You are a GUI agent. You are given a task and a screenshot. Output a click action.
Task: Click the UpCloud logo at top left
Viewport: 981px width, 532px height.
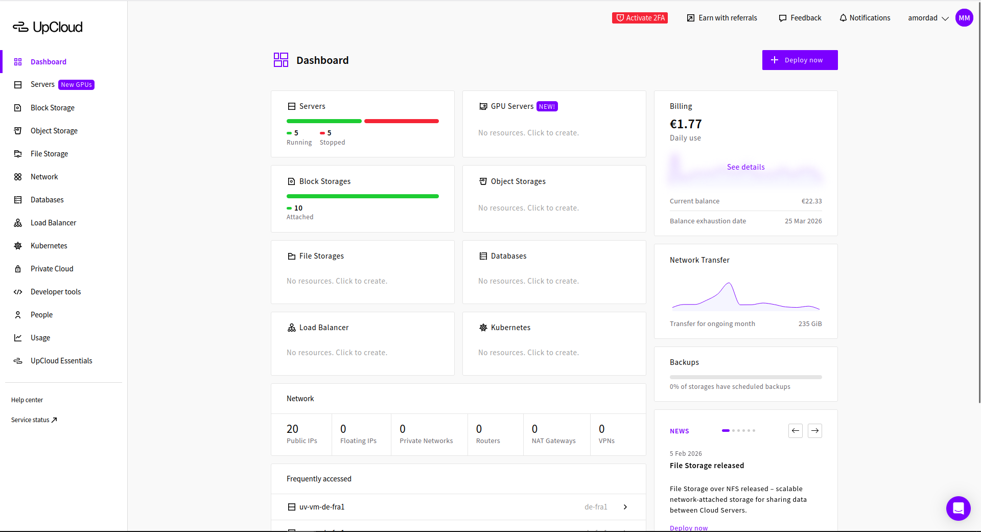coord(47,27)
